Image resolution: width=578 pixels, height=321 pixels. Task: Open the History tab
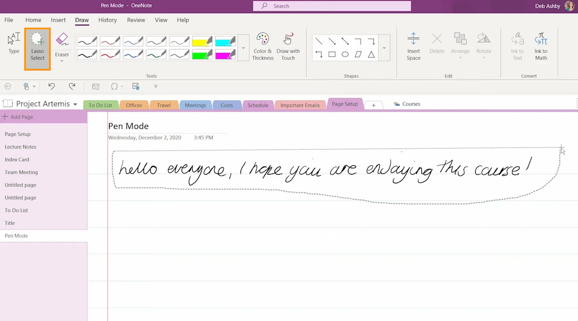coord(108,20)
